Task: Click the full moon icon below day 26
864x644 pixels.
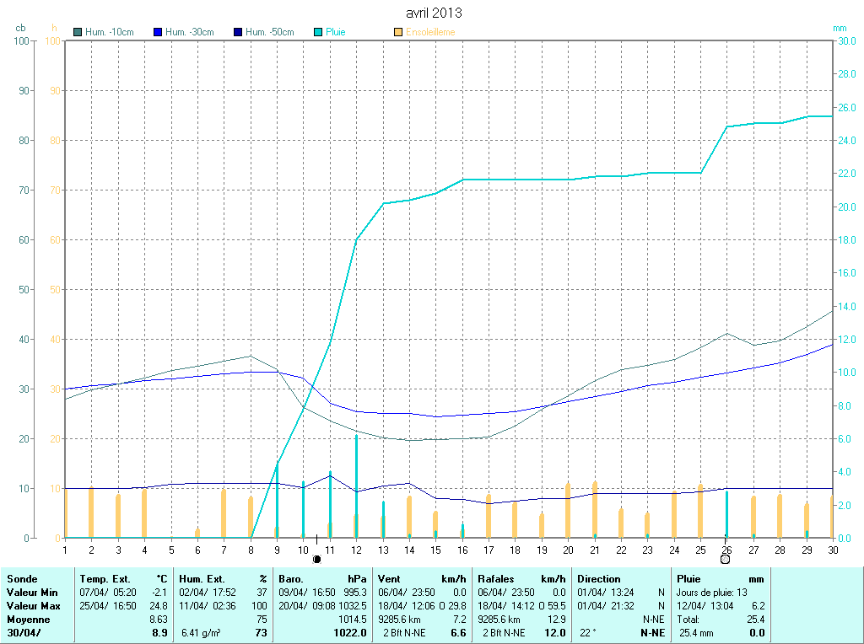Action: (726, 559)
